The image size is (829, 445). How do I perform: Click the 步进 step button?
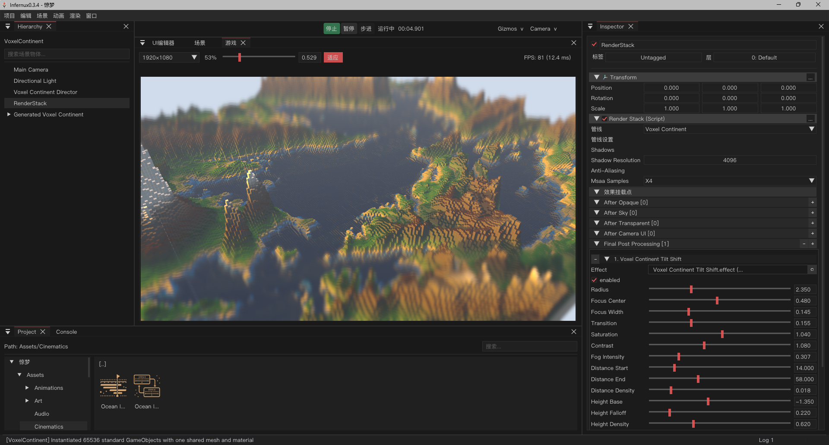(366, 29)
